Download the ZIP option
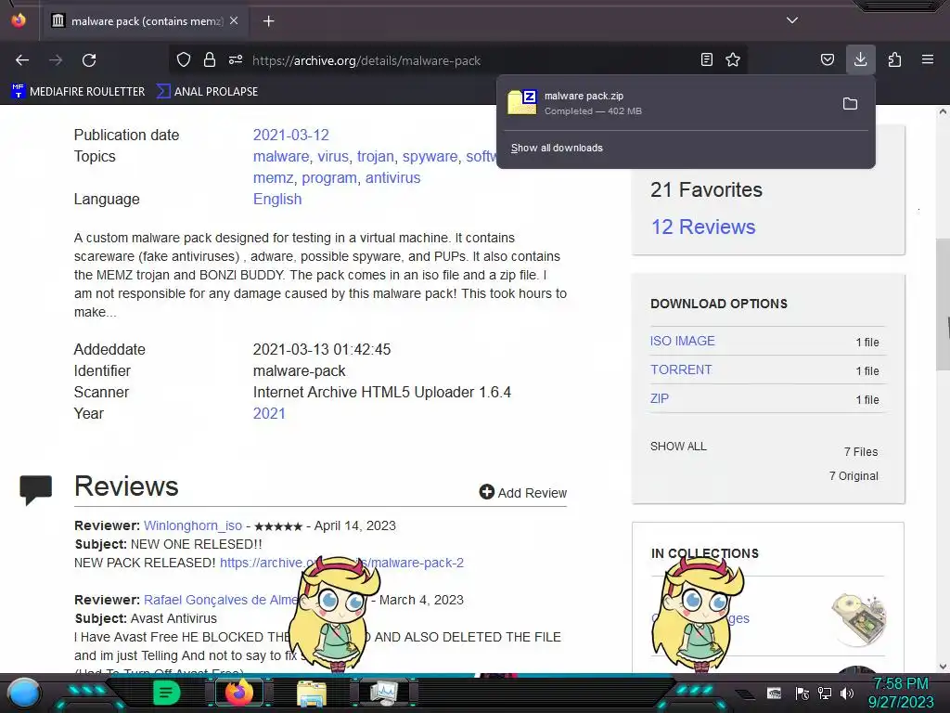The height and width of the screenshot is (713, 950). [x=660, y=398]
